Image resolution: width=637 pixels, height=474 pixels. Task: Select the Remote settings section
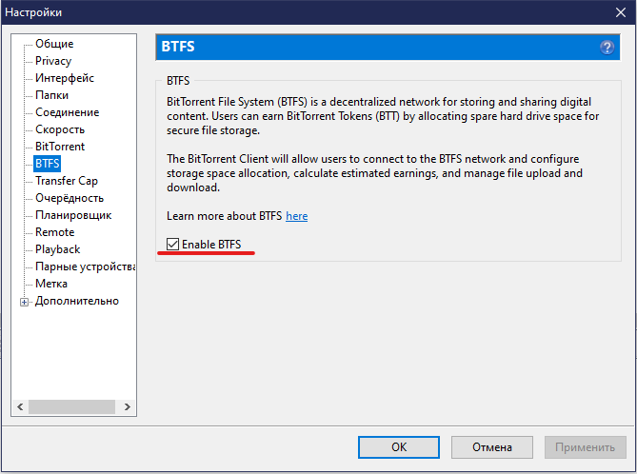(x=55, y=232)
